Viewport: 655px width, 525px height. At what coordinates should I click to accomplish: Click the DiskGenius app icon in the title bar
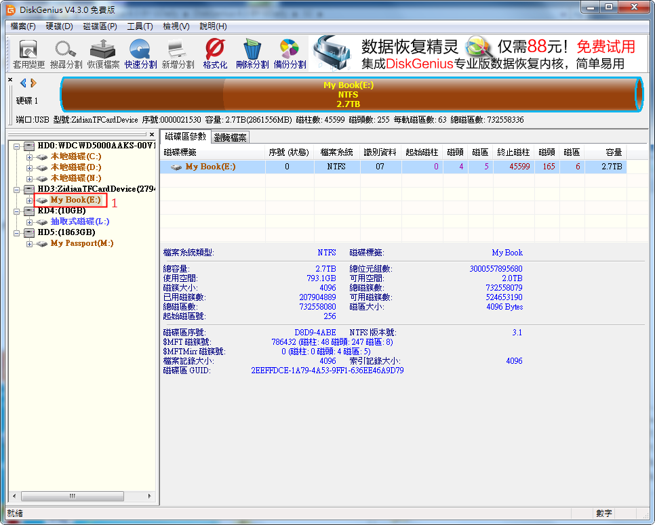click(10, 9)
